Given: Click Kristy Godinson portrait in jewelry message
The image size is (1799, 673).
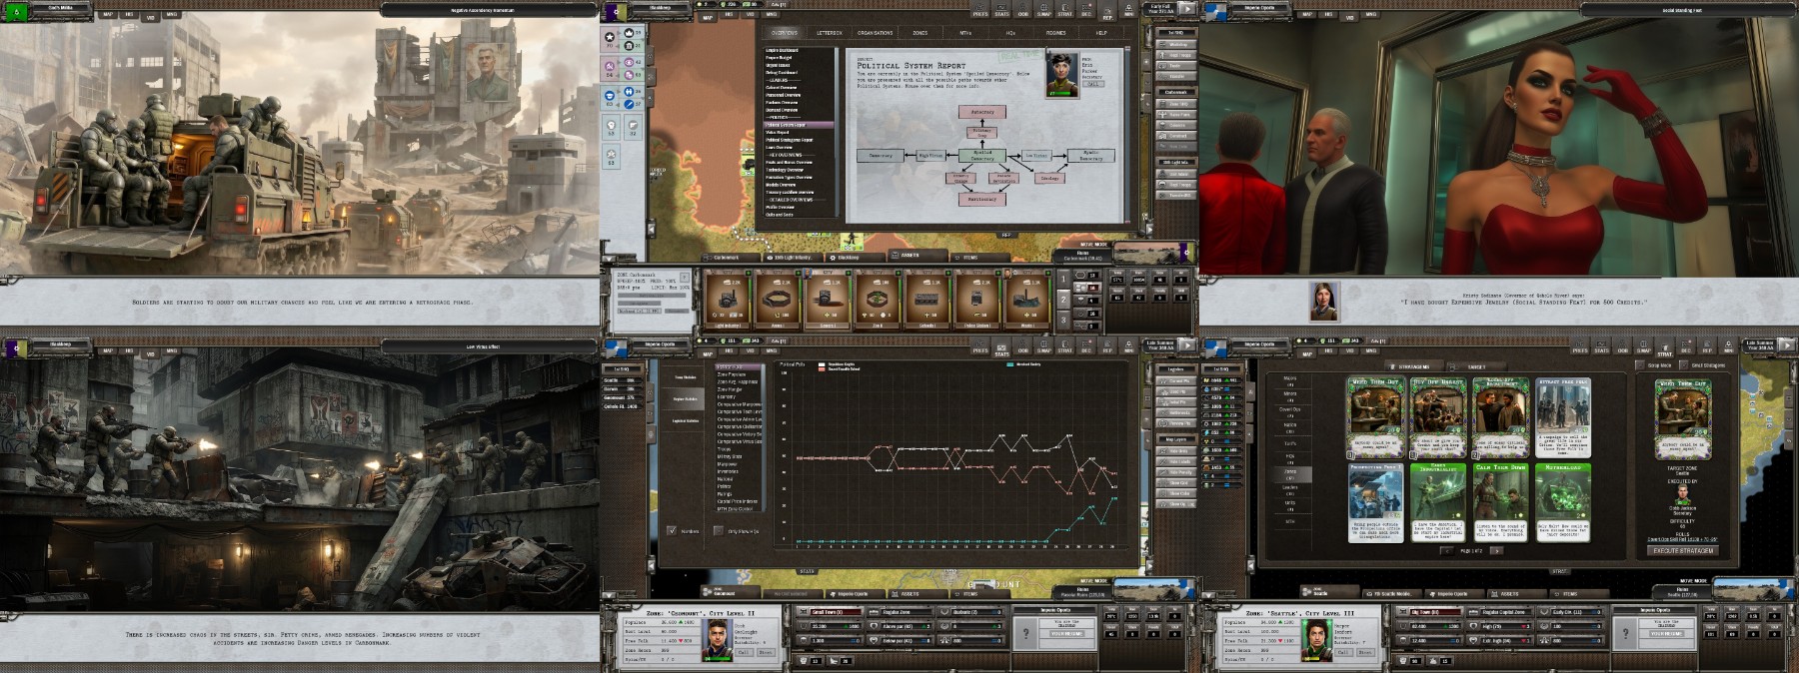Looking at the screenshot, I should [x=1325, y=300].
